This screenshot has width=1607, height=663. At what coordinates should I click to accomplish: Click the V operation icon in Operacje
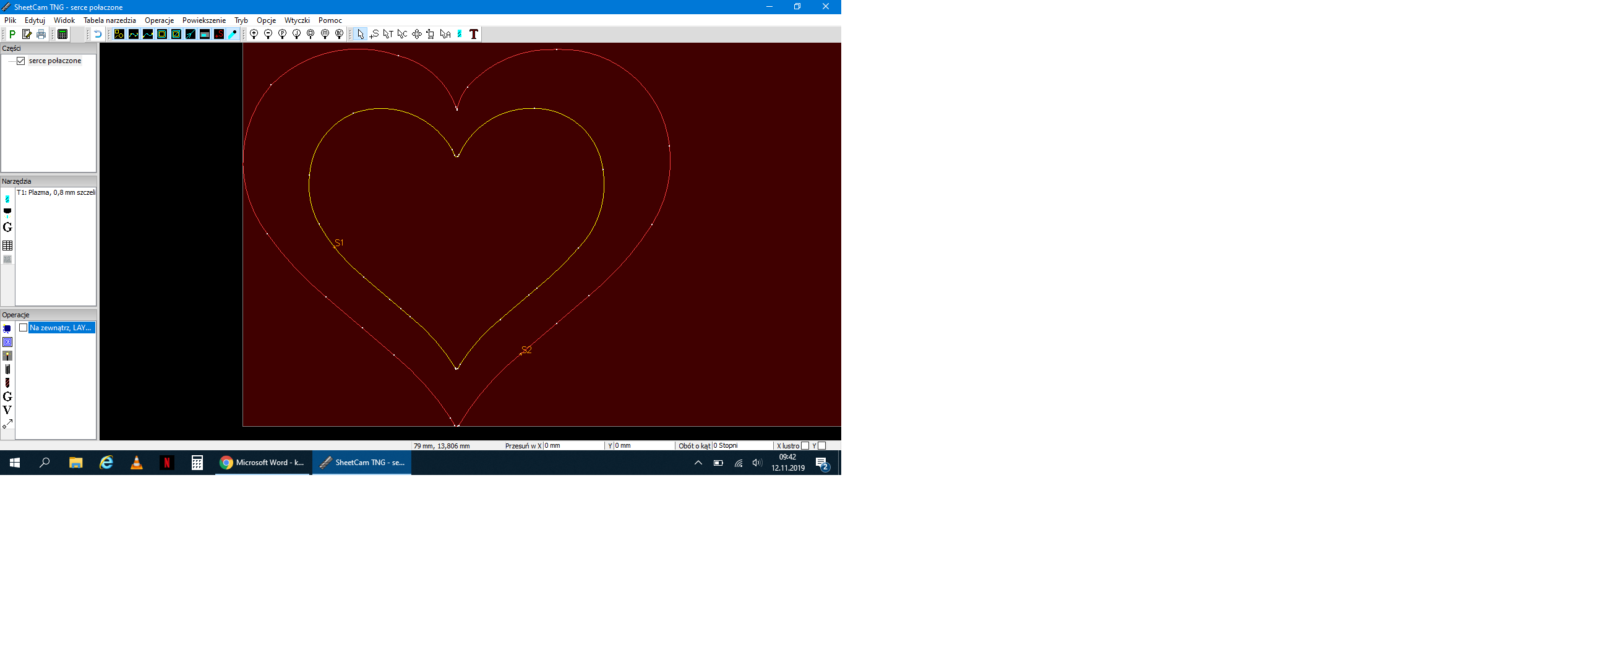point(7,411)
